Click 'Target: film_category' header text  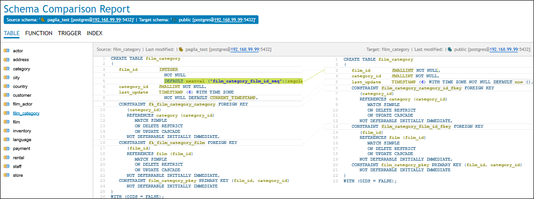388,50
